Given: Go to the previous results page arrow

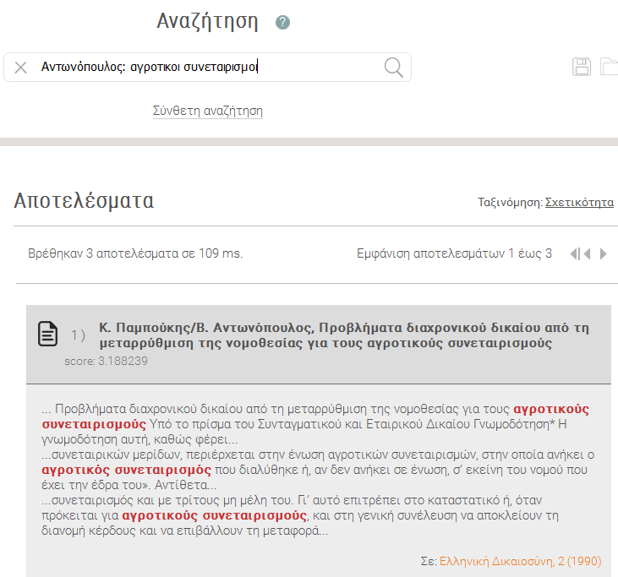Looking at the screenshot, I should [587, 253].
